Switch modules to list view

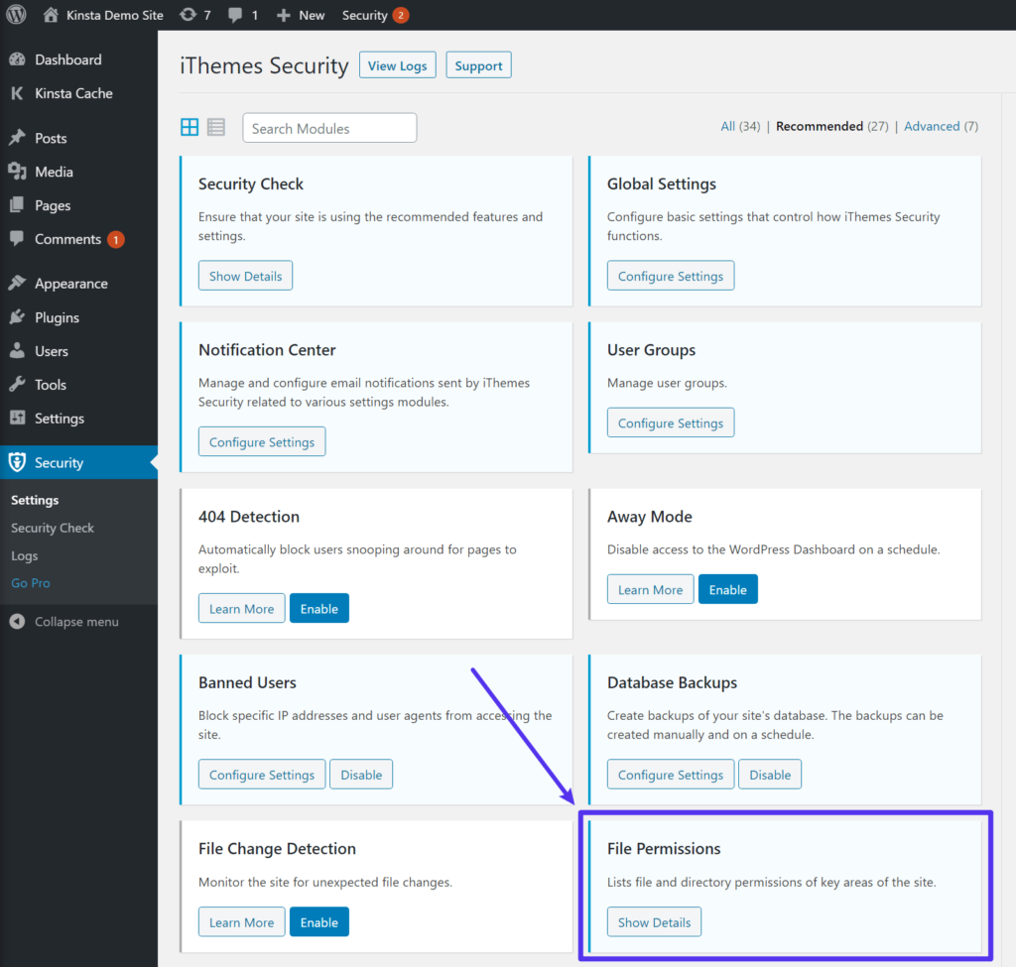click(215, 127)
